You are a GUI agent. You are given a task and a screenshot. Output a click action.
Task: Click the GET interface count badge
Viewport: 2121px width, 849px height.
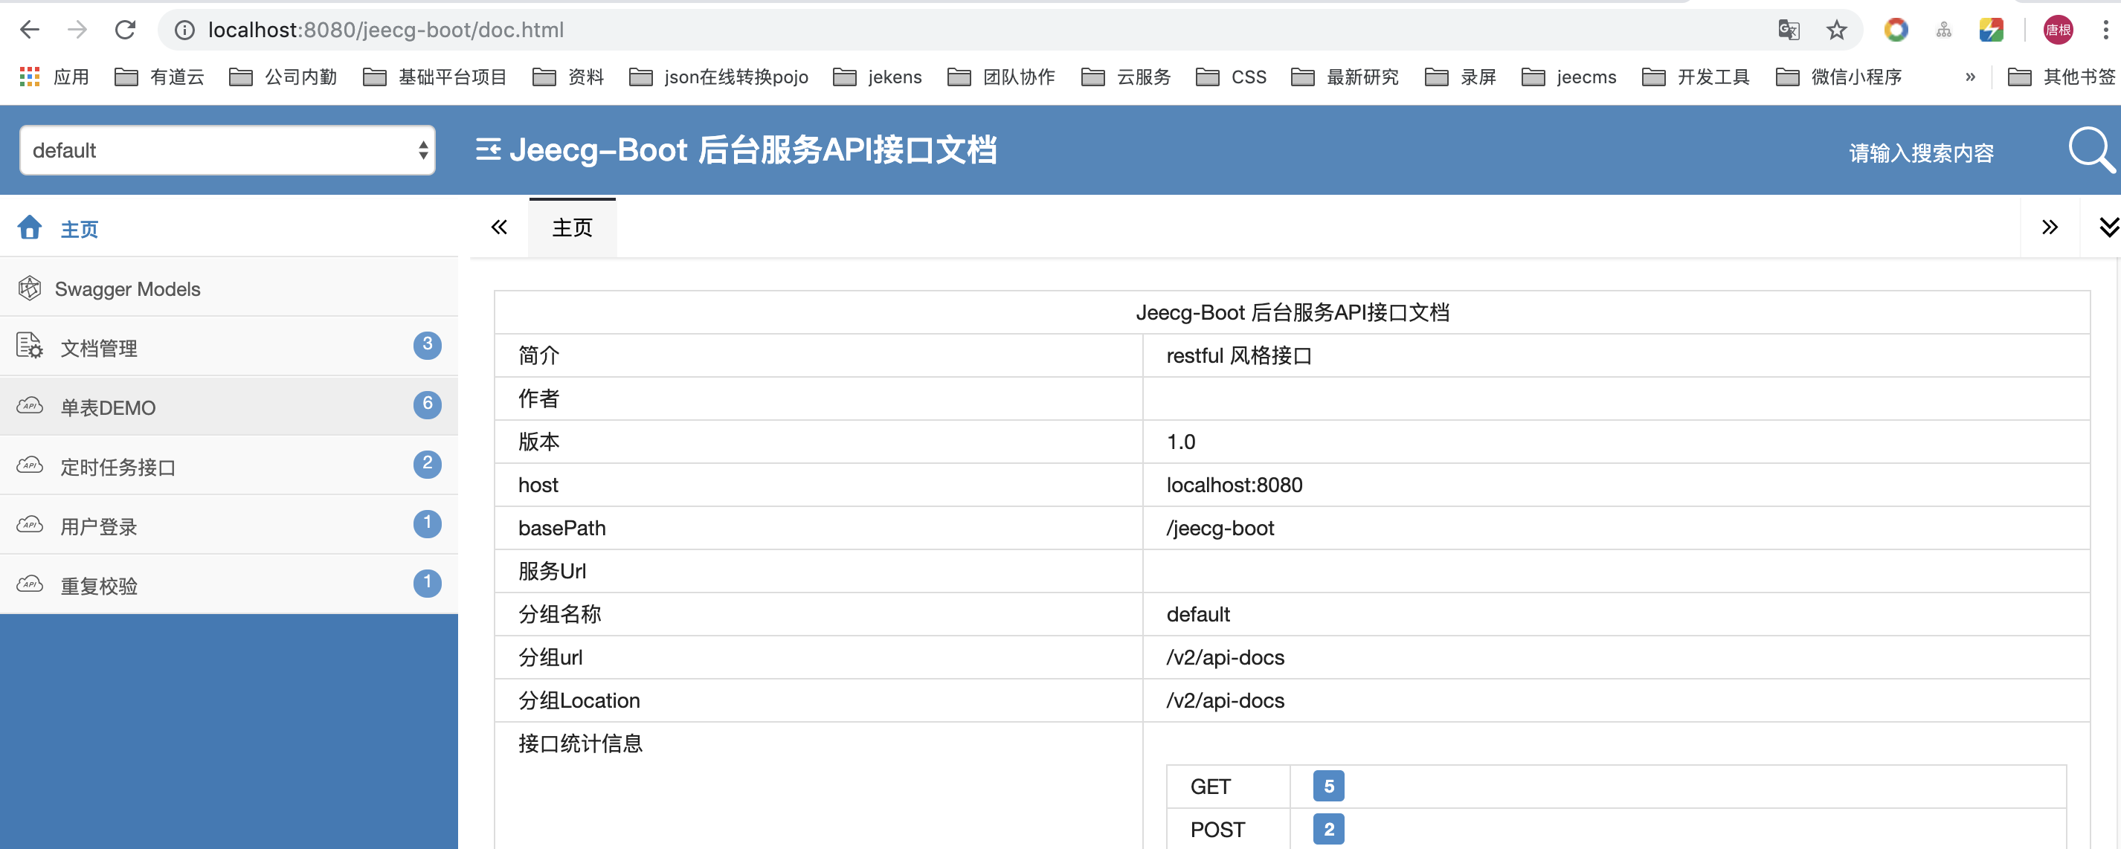pos(1325,786)
